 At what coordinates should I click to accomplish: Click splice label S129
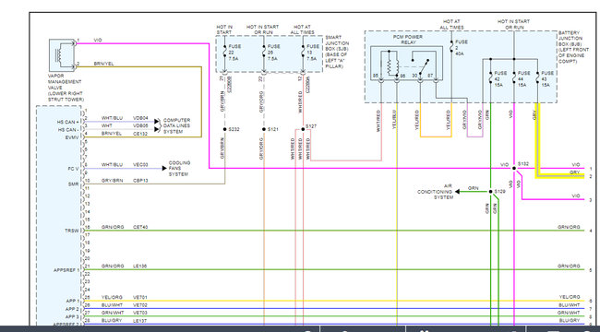(499, 191)
